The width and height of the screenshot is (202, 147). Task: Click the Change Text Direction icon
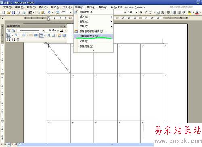[x=64, y=35]
